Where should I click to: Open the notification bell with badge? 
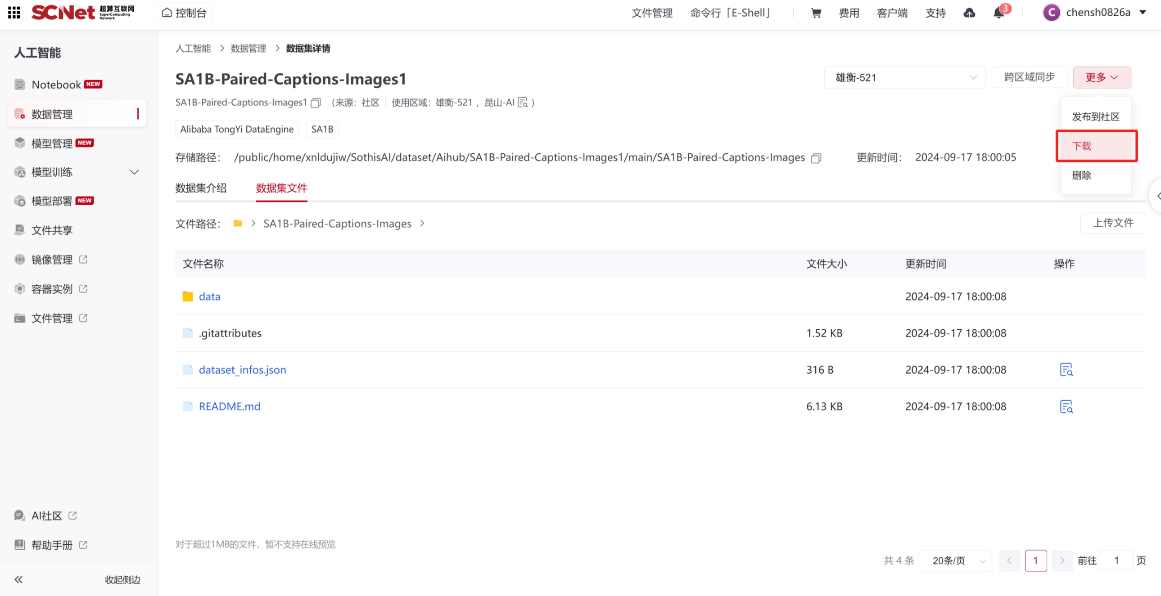[998, 13]
